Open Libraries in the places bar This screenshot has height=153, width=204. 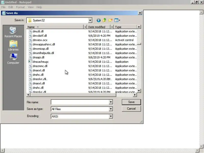pos(13,45)
